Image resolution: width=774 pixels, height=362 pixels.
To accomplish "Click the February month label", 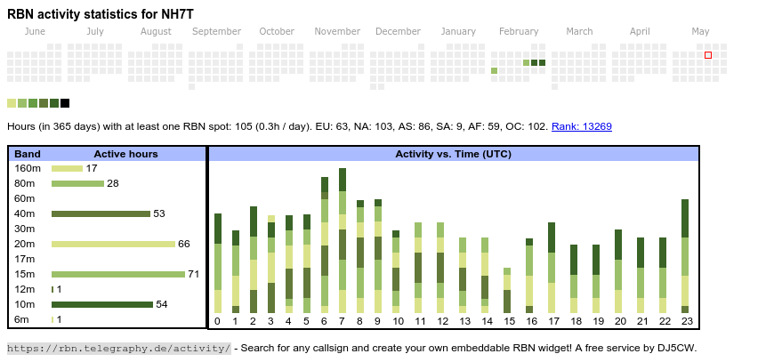I will tap(519, 31).
